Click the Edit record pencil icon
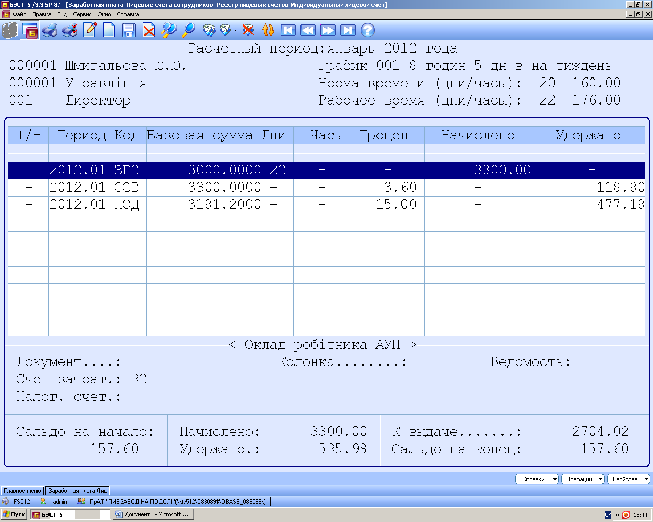 pyautogui.click(x=90, y=30)
